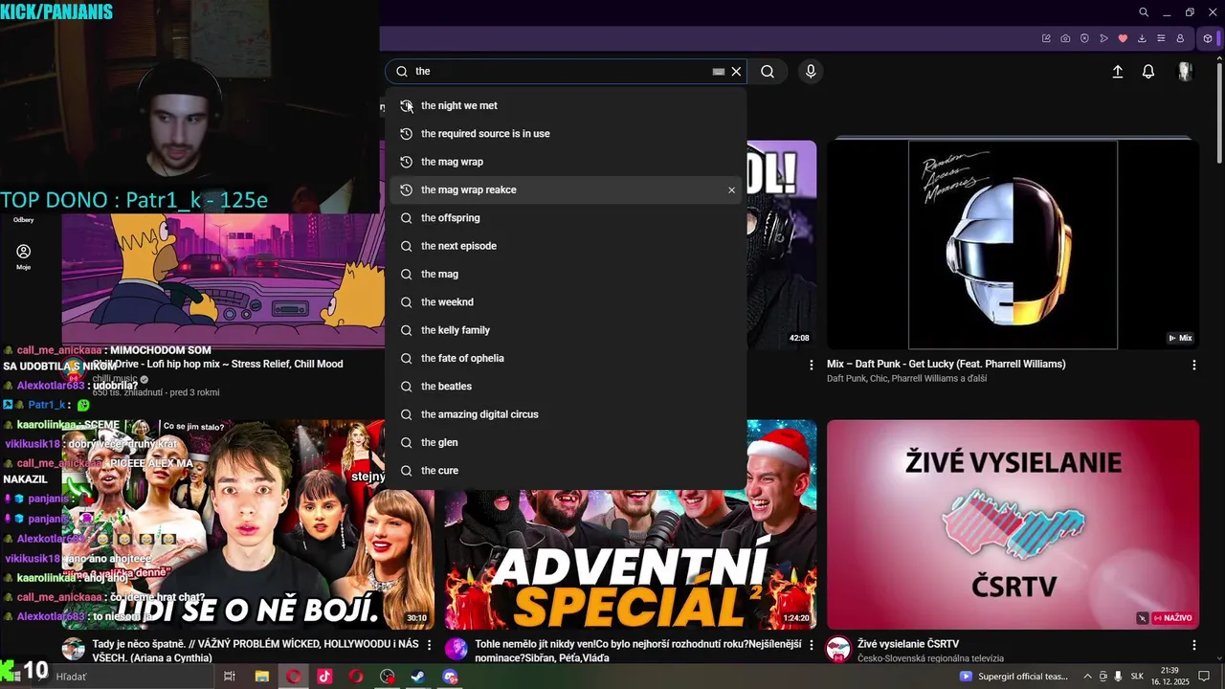Image resolution: width=1225 pixels, height=689 pixels.
Task: Click the OBS Studio taskbar icon
Action: pyautogui.click(x=387, y=677)
